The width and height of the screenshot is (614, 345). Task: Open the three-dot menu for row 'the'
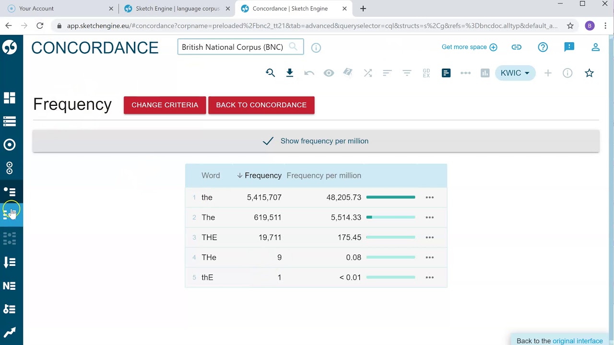430,197
